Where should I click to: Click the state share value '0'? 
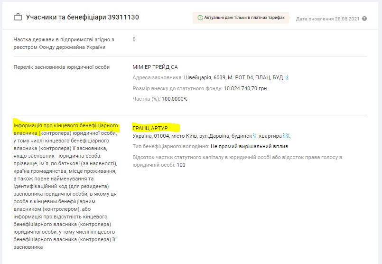pos(134,39)
